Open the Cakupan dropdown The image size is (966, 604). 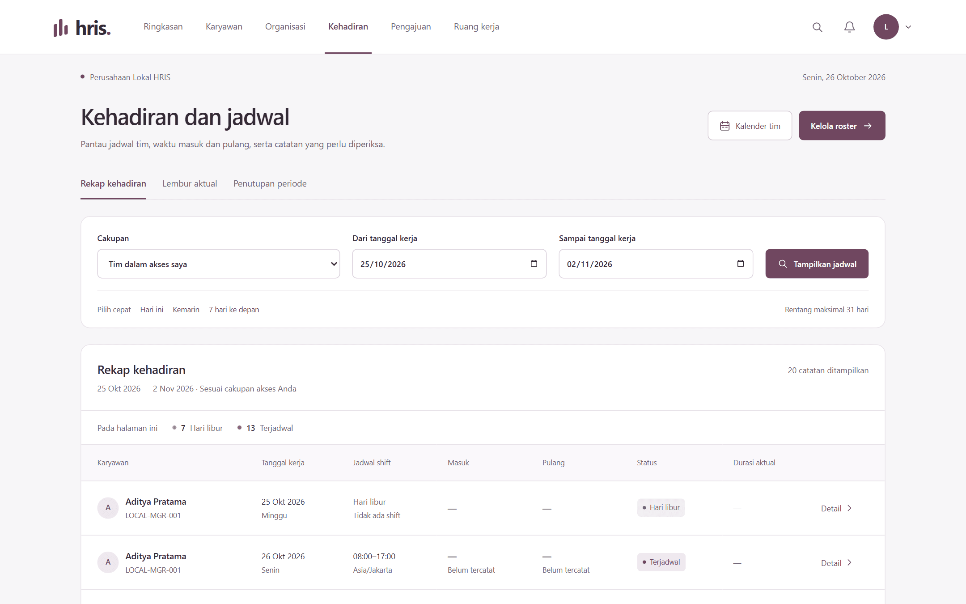[x=219, y=264]
